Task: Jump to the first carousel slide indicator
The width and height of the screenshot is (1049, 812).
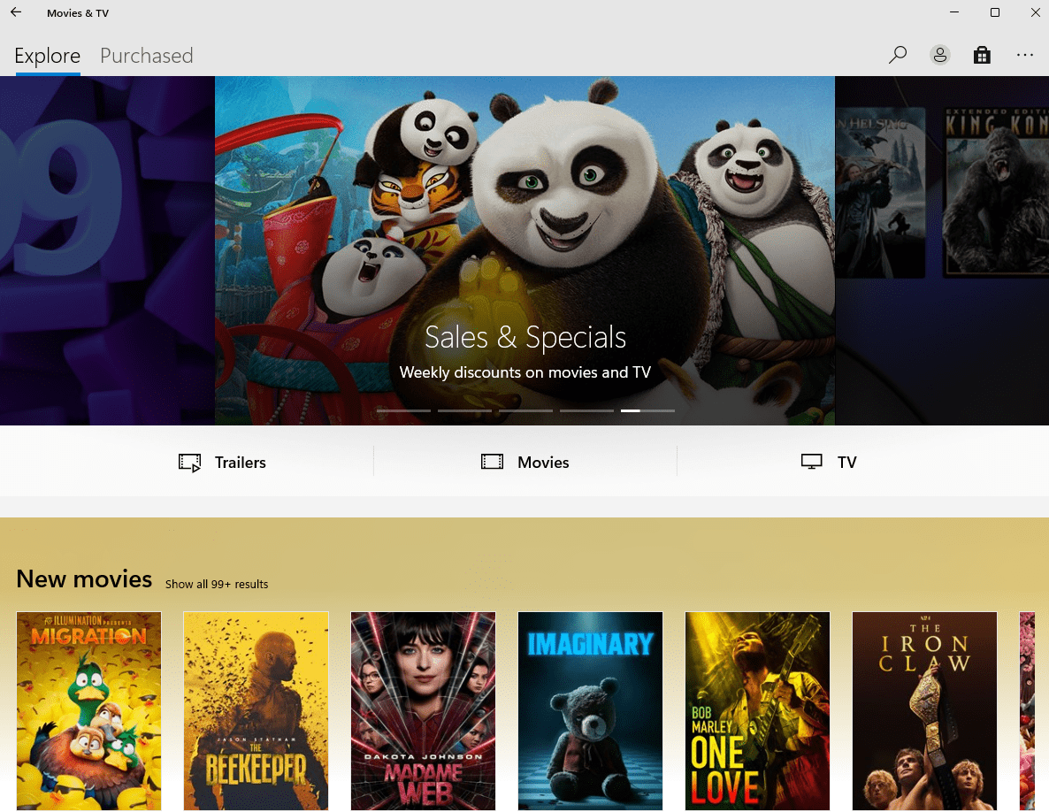Action: click(403, 411)
